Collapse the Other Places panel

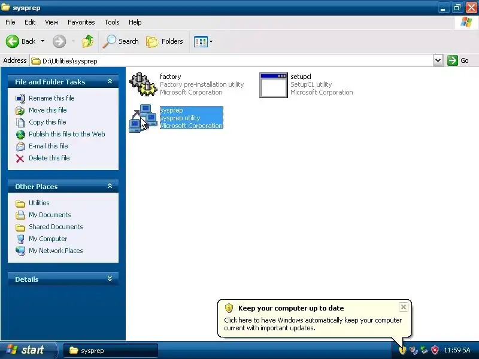coord(110,186)
